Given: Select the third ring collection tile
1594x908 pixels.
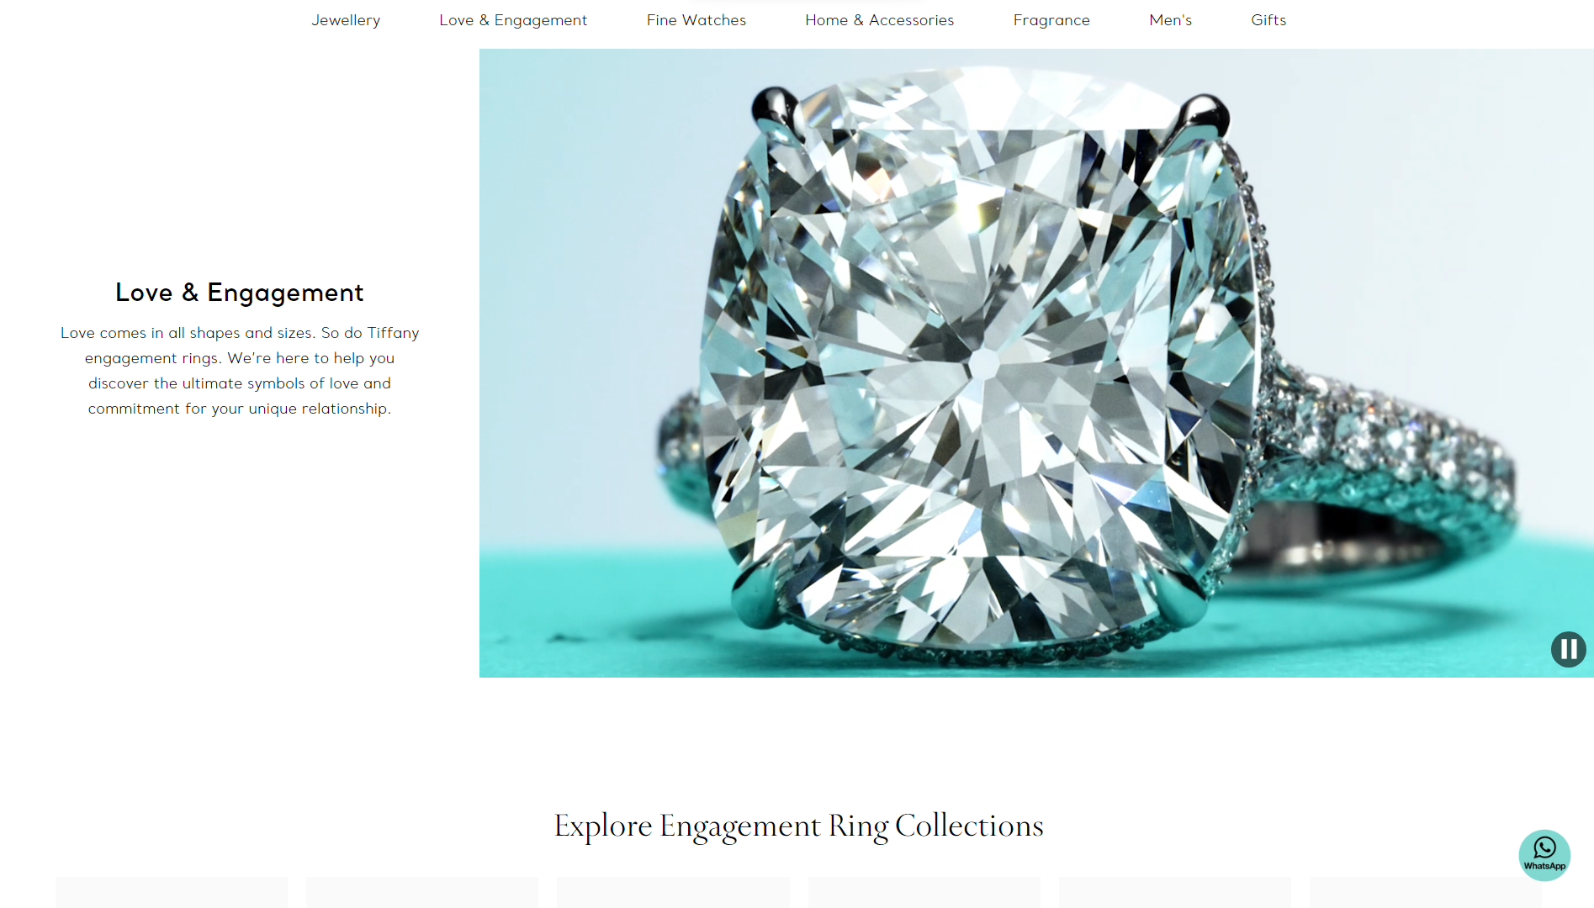Looking at the screenshot, I should 673,892.
